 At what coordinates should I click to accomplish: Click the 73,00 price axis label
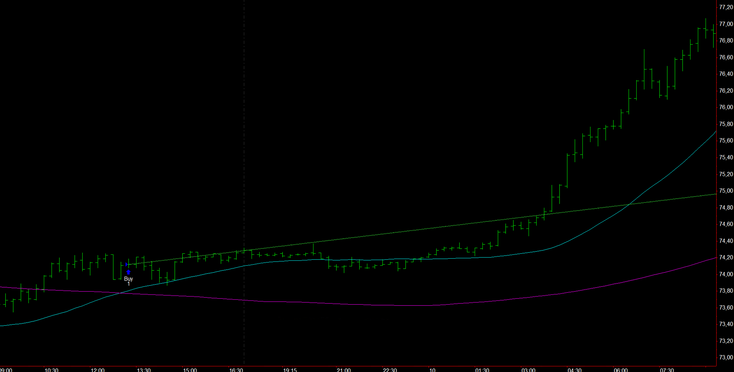(x=726, y=357)
